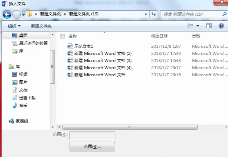This screenshot has width=228, height=157.
Task: Click the Forward navigation arrow button
Action: (16, 14)
